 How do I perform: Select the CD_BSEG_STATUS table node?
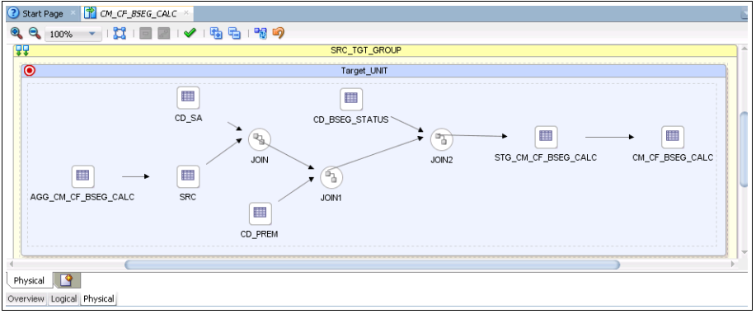351,99
